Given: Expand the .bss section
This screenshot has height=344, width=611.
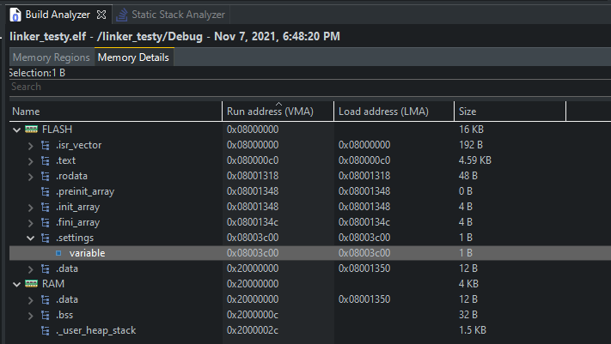Looking at the screenshot, I should coord(31,315).
